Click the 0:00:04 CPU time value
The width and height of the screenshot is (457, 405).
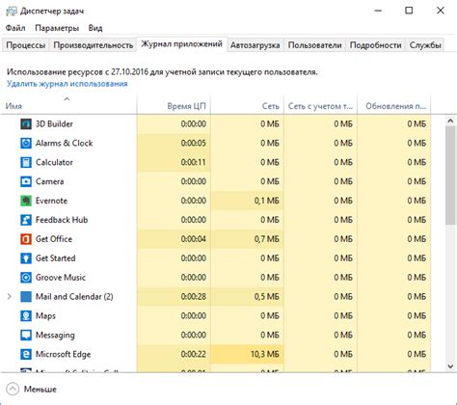(x=193, y=239)
